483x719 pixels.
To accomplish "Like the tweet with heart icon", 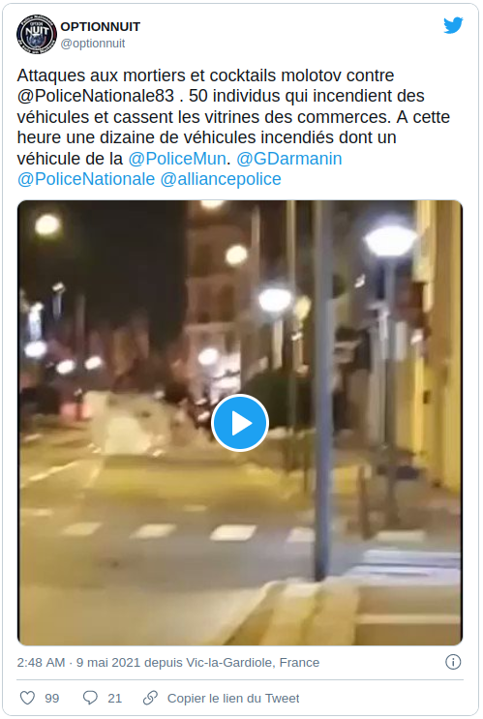I will click(x=27, y=698).
